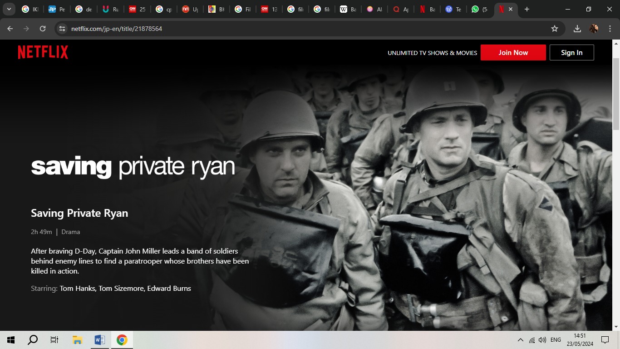This screenshot has height=349, width=620.
Task: Click the "Saving Private Ryan" heading text
Action: click(x=79, y=213)
